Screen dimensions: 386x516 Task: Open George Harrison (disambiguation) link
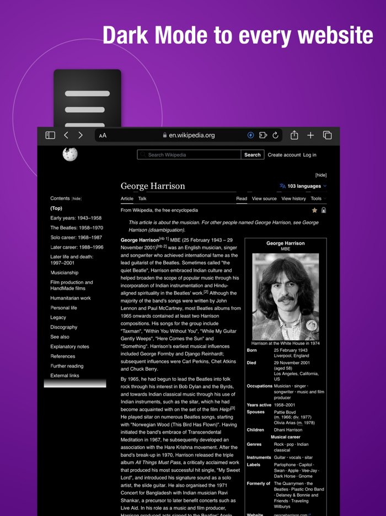223,227
